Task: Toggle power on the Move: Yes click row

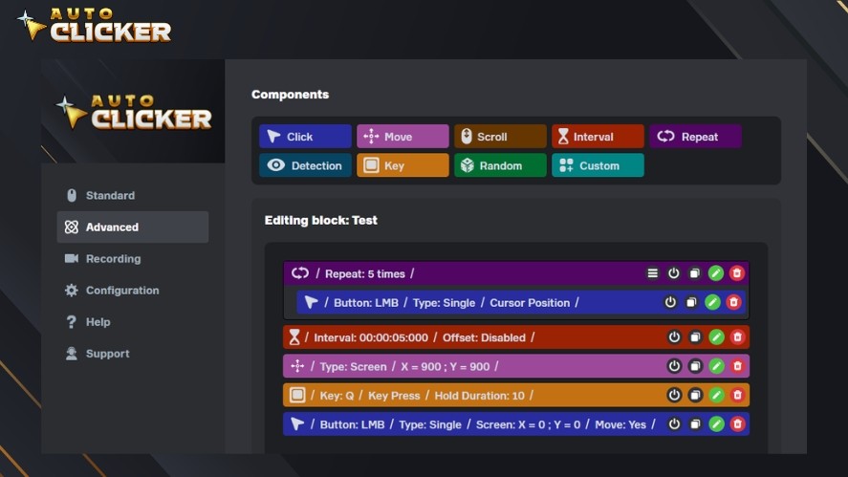Action: (x=674, y=424)
